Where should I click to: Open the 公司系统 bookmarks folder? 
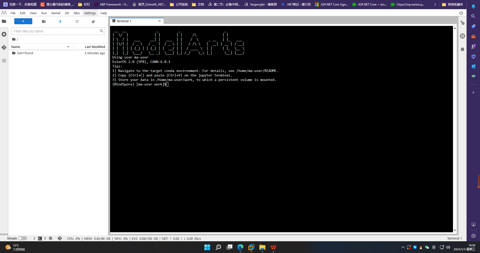tap(179, 4)
